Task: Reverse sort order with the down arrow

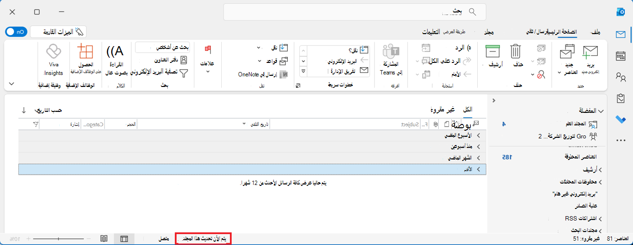Action: [x=24, y=110]
